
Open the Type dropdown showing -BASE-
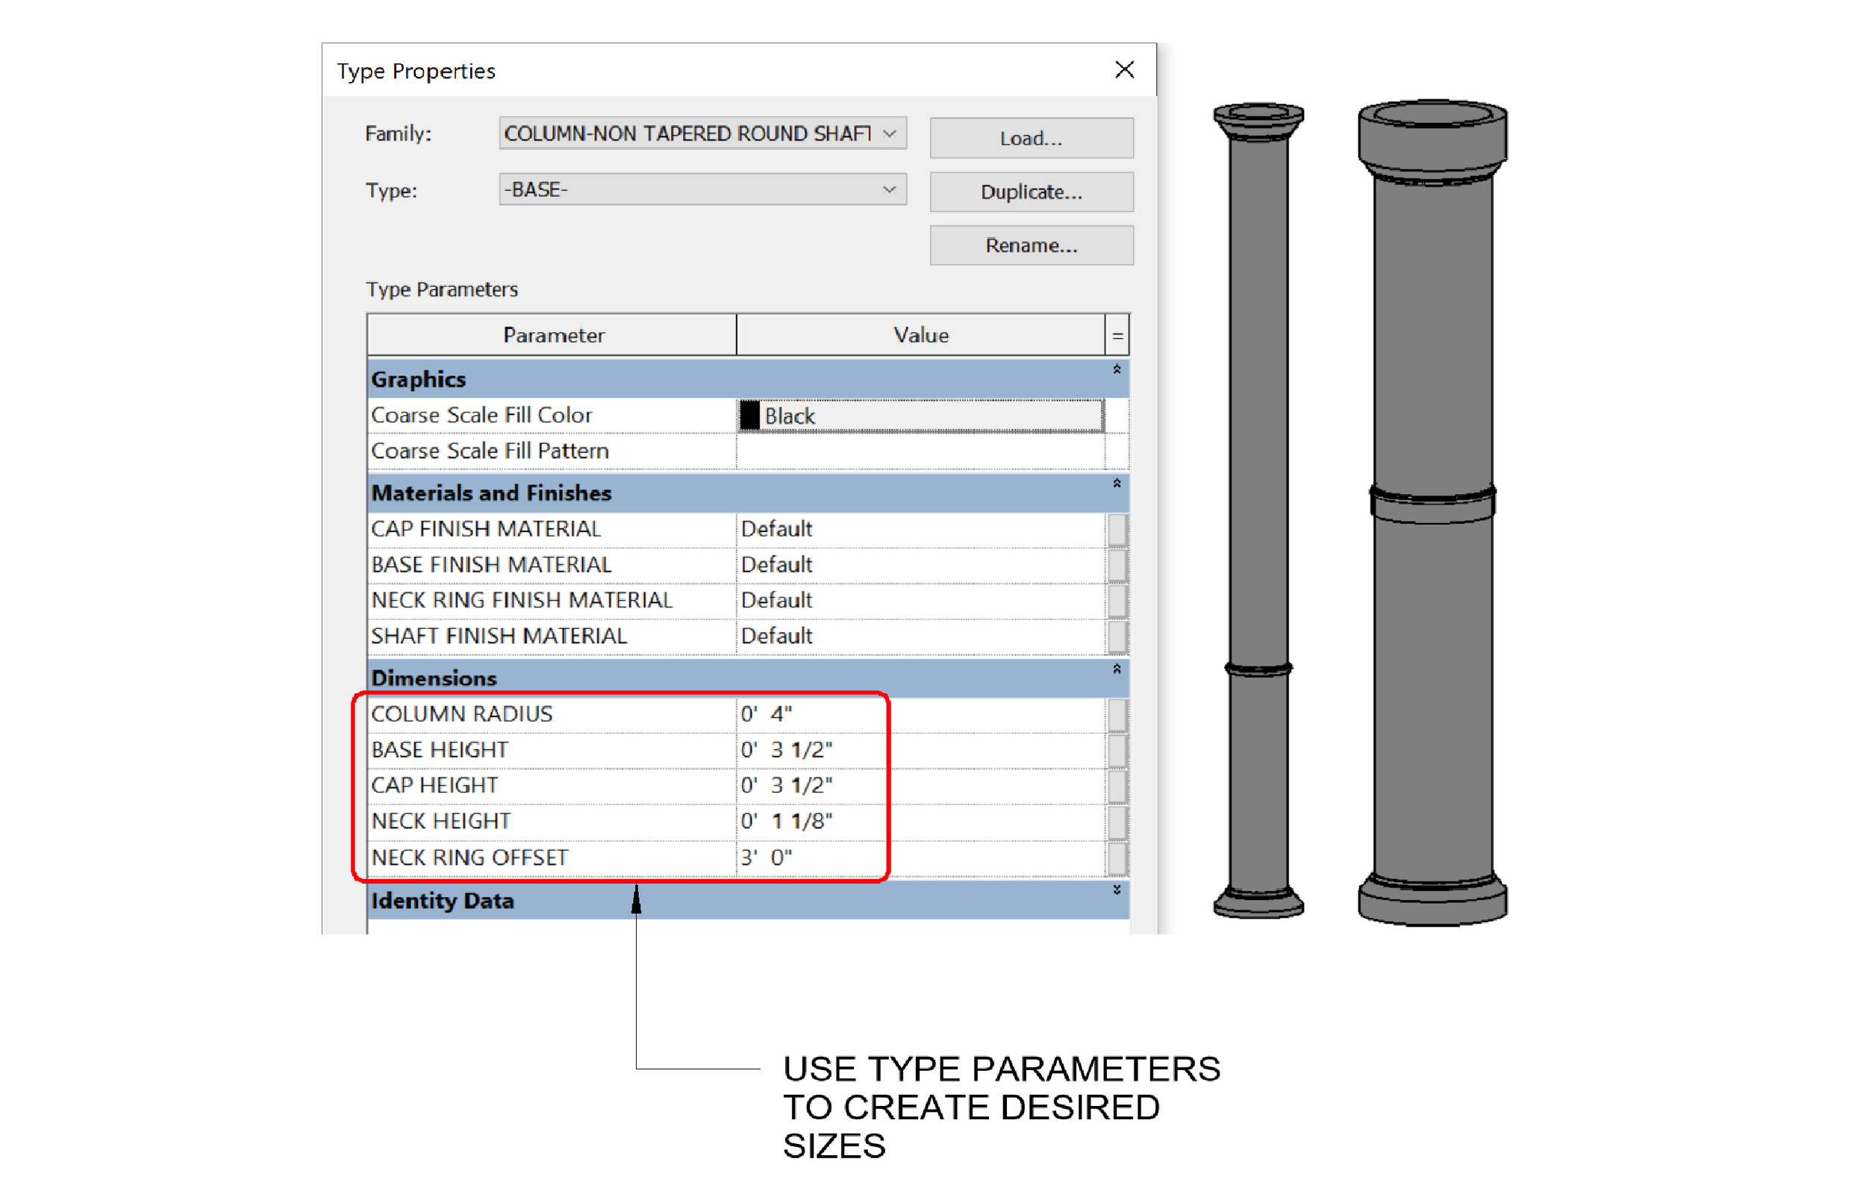point(889,189)
